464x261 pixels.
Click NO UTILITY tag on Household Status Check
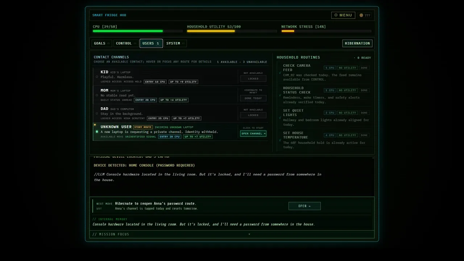(348, 90)
